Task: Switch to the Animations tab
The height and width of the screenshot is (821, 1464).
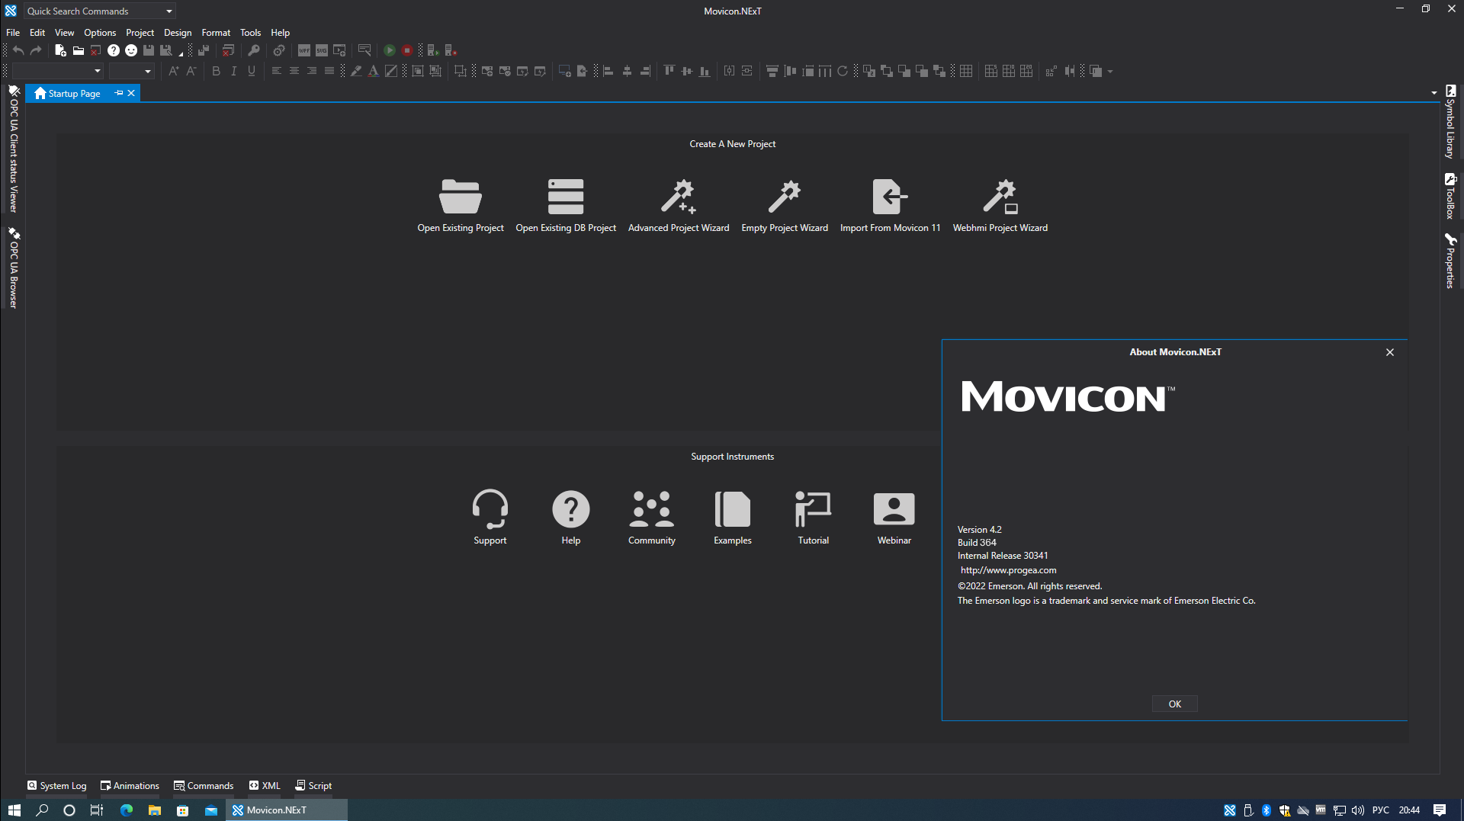Action: tap(130, 786)
